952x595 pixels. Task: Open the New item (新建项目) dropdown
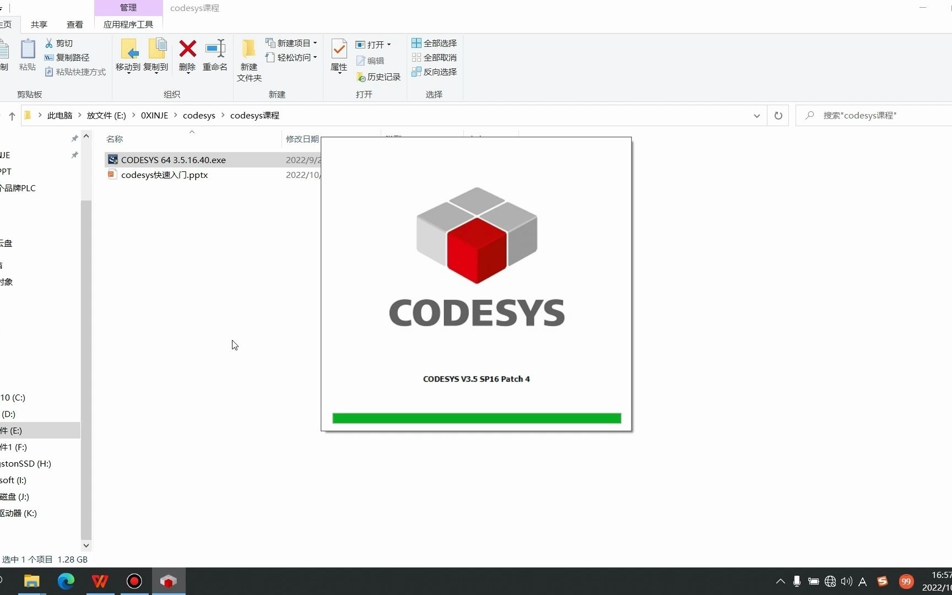pyautogui.click(x=291, y=43)
